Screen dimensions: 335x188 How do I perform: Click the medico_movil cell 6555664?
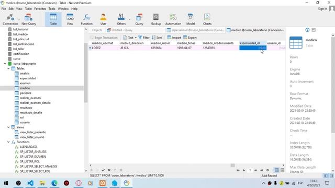163,48
